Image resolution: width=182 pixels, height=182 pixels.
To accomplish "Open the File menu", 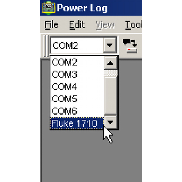I will 51,25.
